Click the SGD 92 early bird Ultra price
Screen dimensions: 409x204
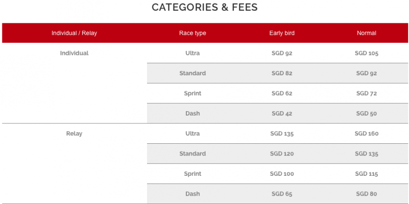click(282, 53)
